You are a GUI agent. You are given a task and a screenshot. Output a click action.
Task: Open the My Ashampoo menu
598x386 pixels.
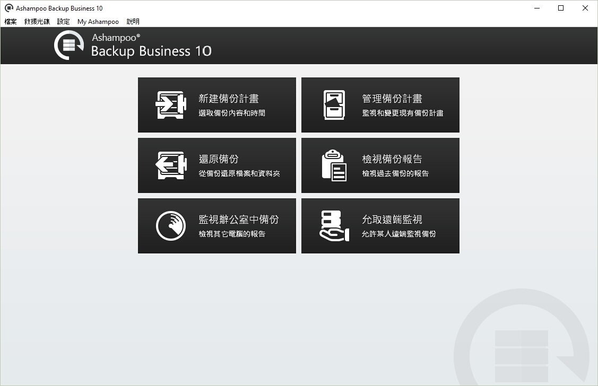tap(98, 22)
